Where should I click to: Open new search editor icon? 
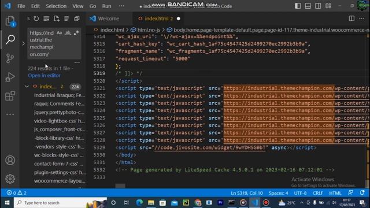click(x=57, y=18)
